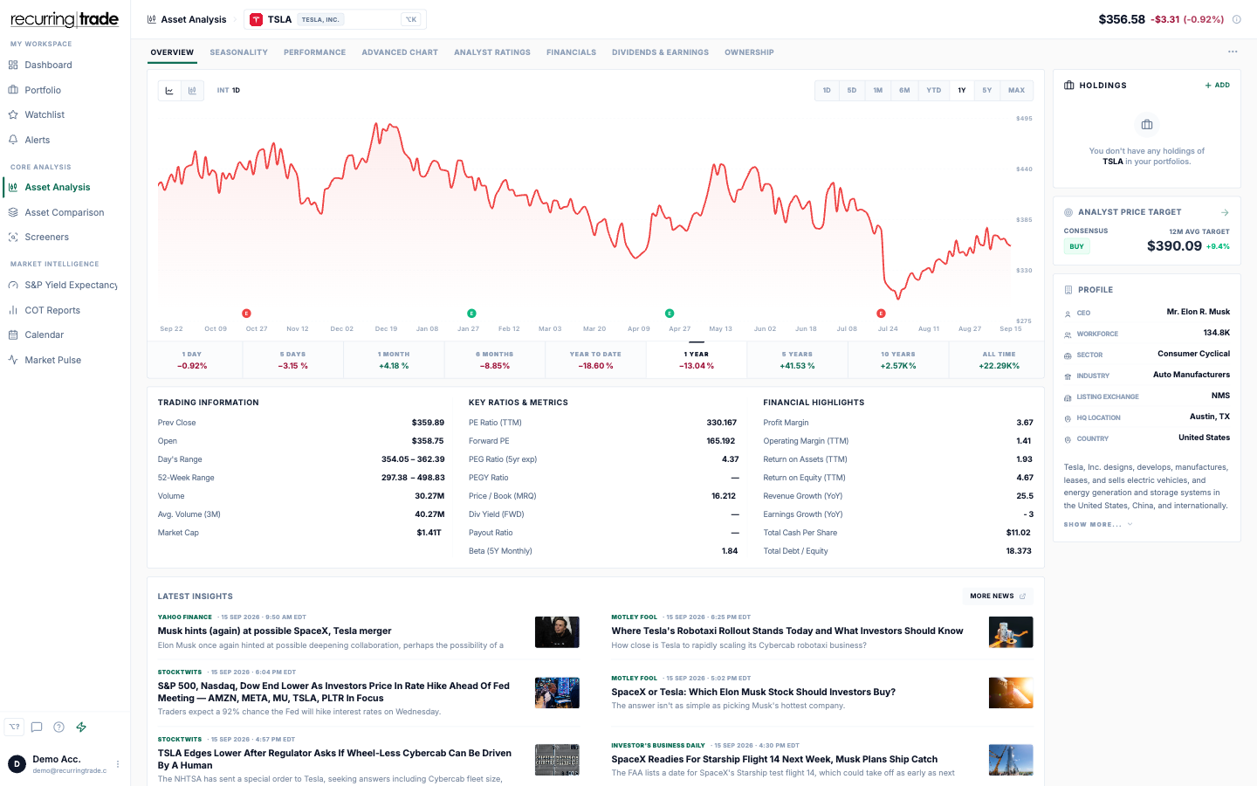Open the Dashboard sidebar item
1257x786 pixels.
coord(48,65)
